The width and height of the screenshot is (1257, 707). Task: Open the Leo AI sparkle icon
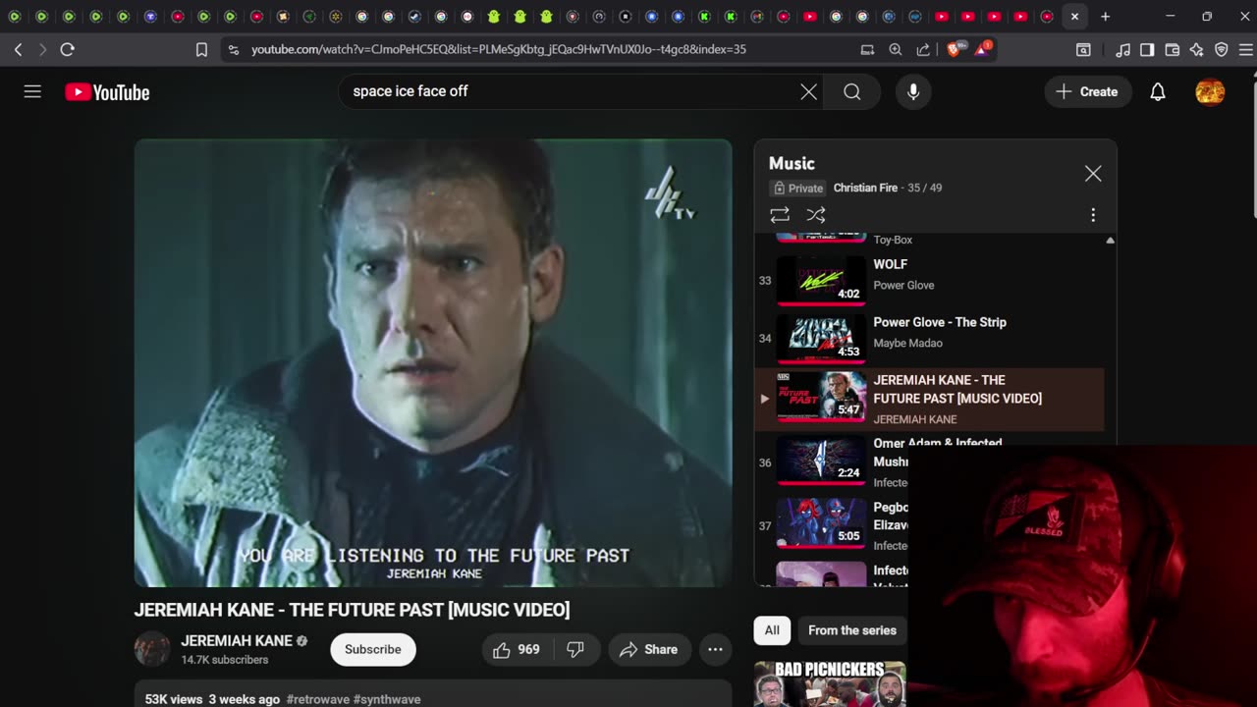tap(1196, 49)
